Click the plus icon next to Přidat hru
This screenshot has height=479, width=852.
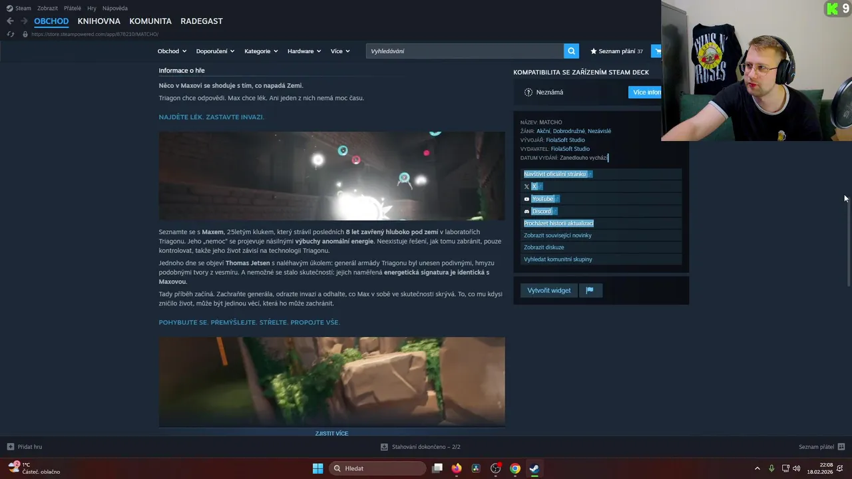click(x=10, y=447)
